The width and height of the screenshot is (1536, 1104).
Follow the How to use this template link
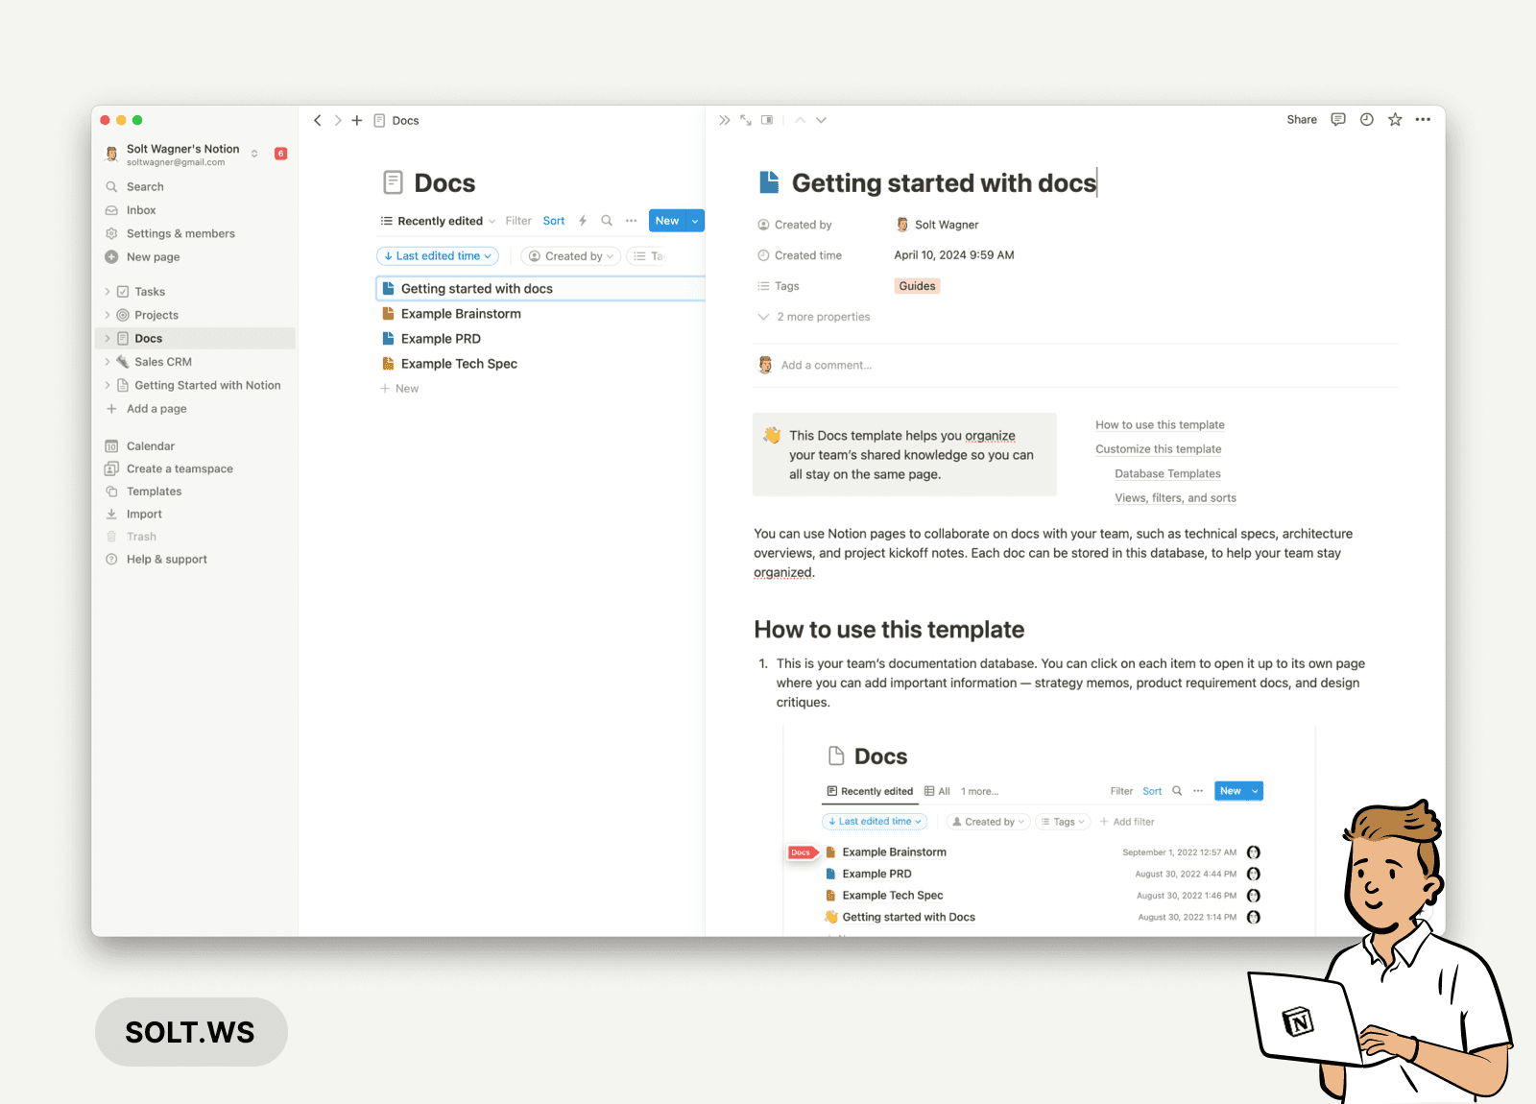(x=1160, y=425)
